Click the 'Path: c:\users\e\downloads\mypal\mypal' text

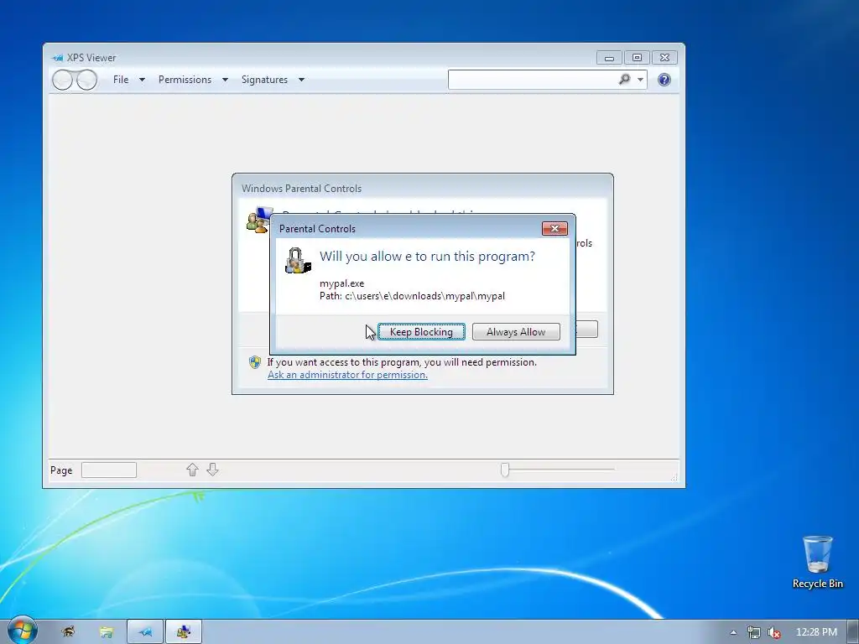[412, 296]
